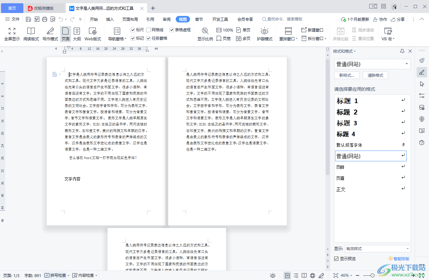
Task: Switch to the Insert ribbon tab
Action: pos(110,19)
